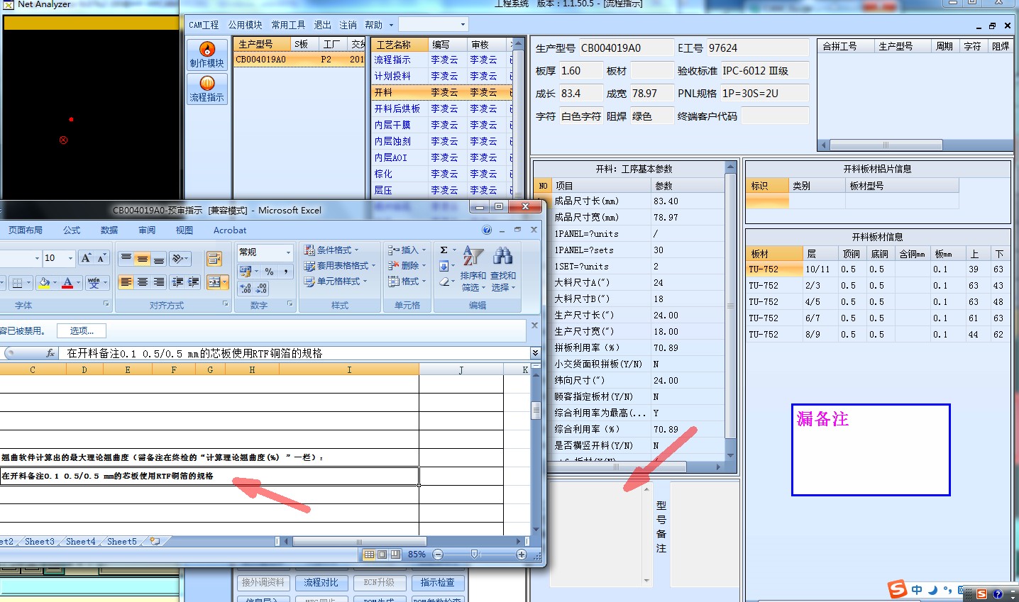Open 对齐方式 alignment dialog launcher
The image size is (1019, 602).
pyautogui.click(x=226, y=303)
